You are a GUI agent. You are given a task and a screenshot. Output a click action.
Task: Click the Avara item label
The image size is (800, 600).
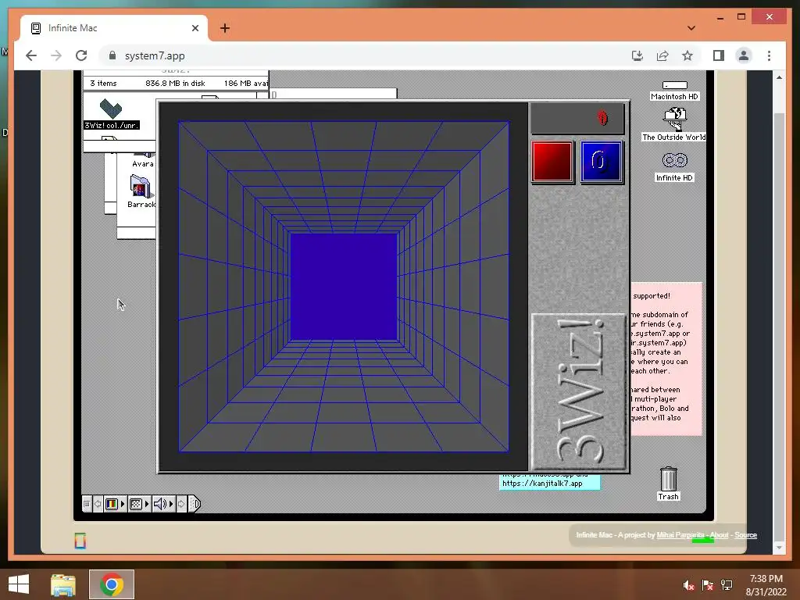[142, 164]
